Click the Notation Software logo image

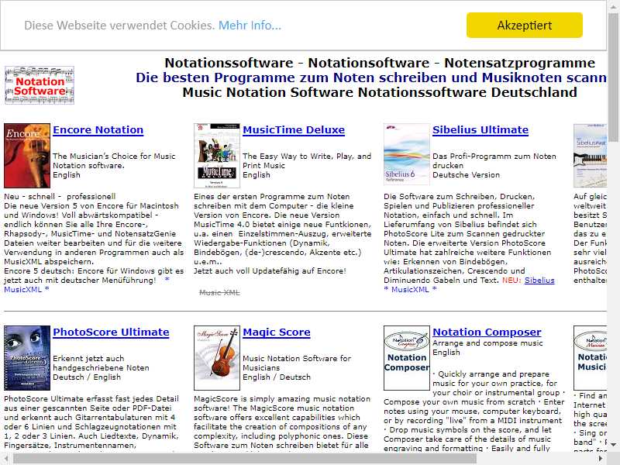click(x=40, y=85)
